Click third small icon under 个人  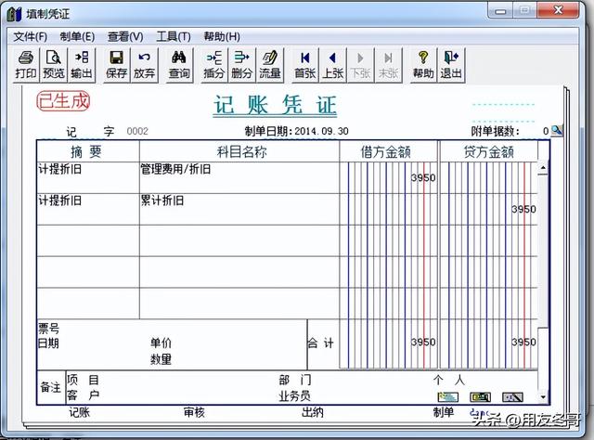512,396
